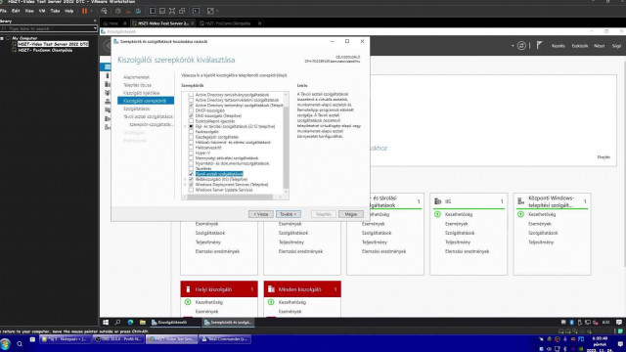Image resolution: width=626 pixels, height=352 pixels.
Task: Check Windows Server Update Services role
Action: tap(191, 190)
